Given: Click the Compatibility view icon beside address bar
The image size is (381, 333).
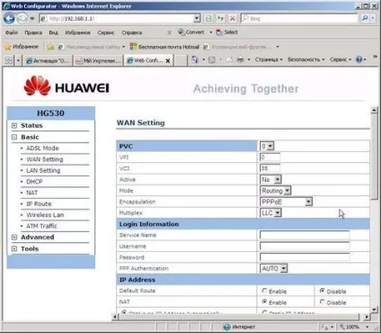Looking at the screenshot, I should (208, 19).
